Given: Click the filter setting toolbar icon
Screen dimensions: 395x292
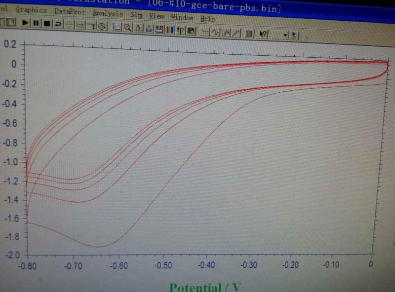Looking at the screenshot, I should 91,26.
